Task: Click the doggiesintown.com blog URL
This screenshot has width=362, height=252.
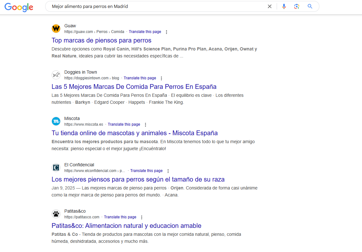Action: click(92, 78)
